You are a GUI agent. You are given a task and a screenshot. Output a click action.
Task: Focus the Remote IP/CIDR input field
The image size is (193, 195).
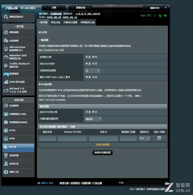tap(72, 138)
